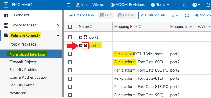Collapse Policy & Objects chevron
The image size is (211, 98).
58,35
